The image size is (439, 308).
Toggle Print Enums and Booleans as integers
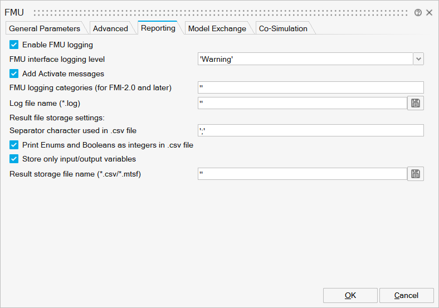[14, 145]
